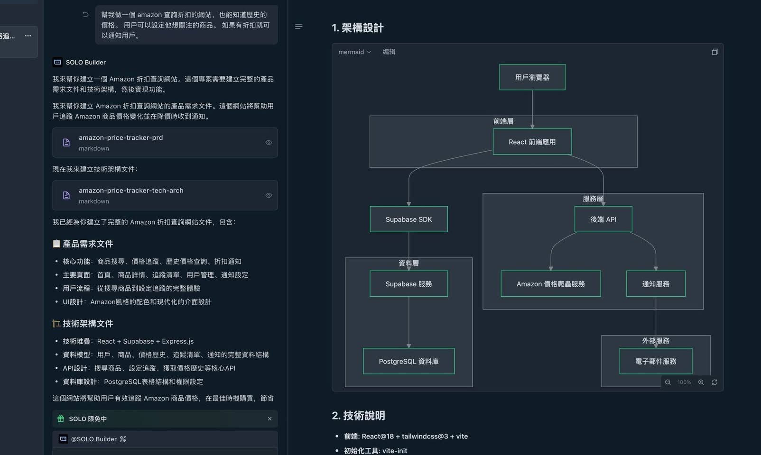Click the 1. 架構設計 heading
The image size is (761, 455).
click(358, 28)
